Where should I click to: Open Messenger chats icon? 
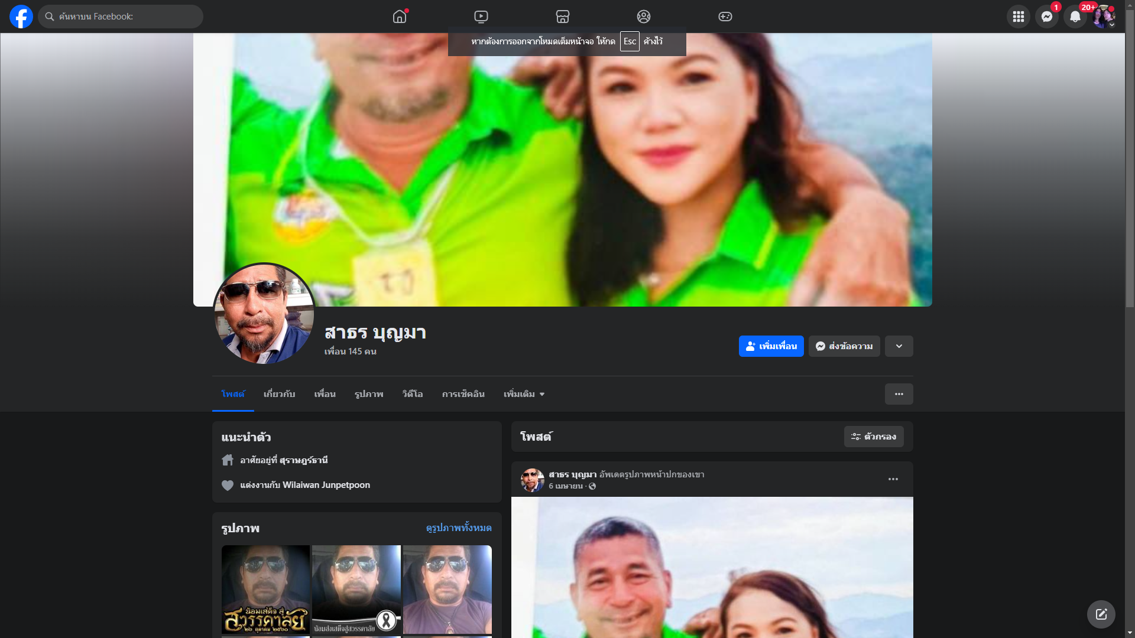click(x=1046, y=17)
